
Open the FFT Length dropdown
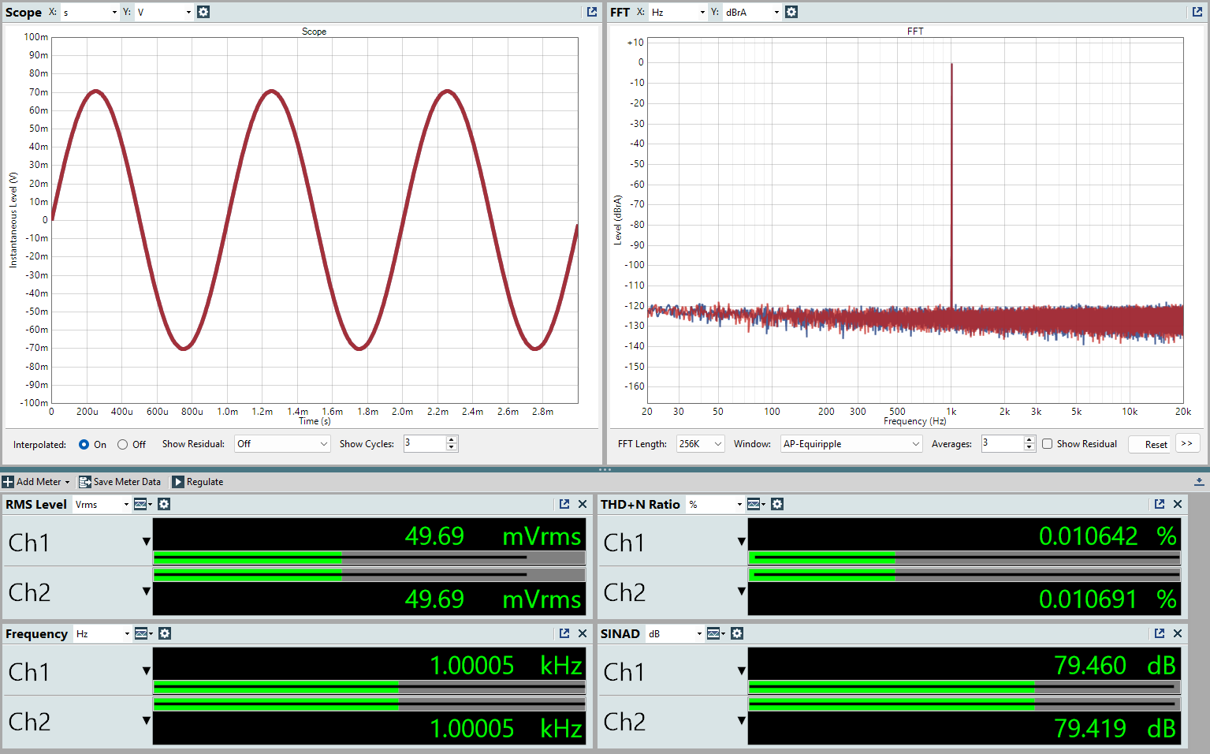pos(700,444)
